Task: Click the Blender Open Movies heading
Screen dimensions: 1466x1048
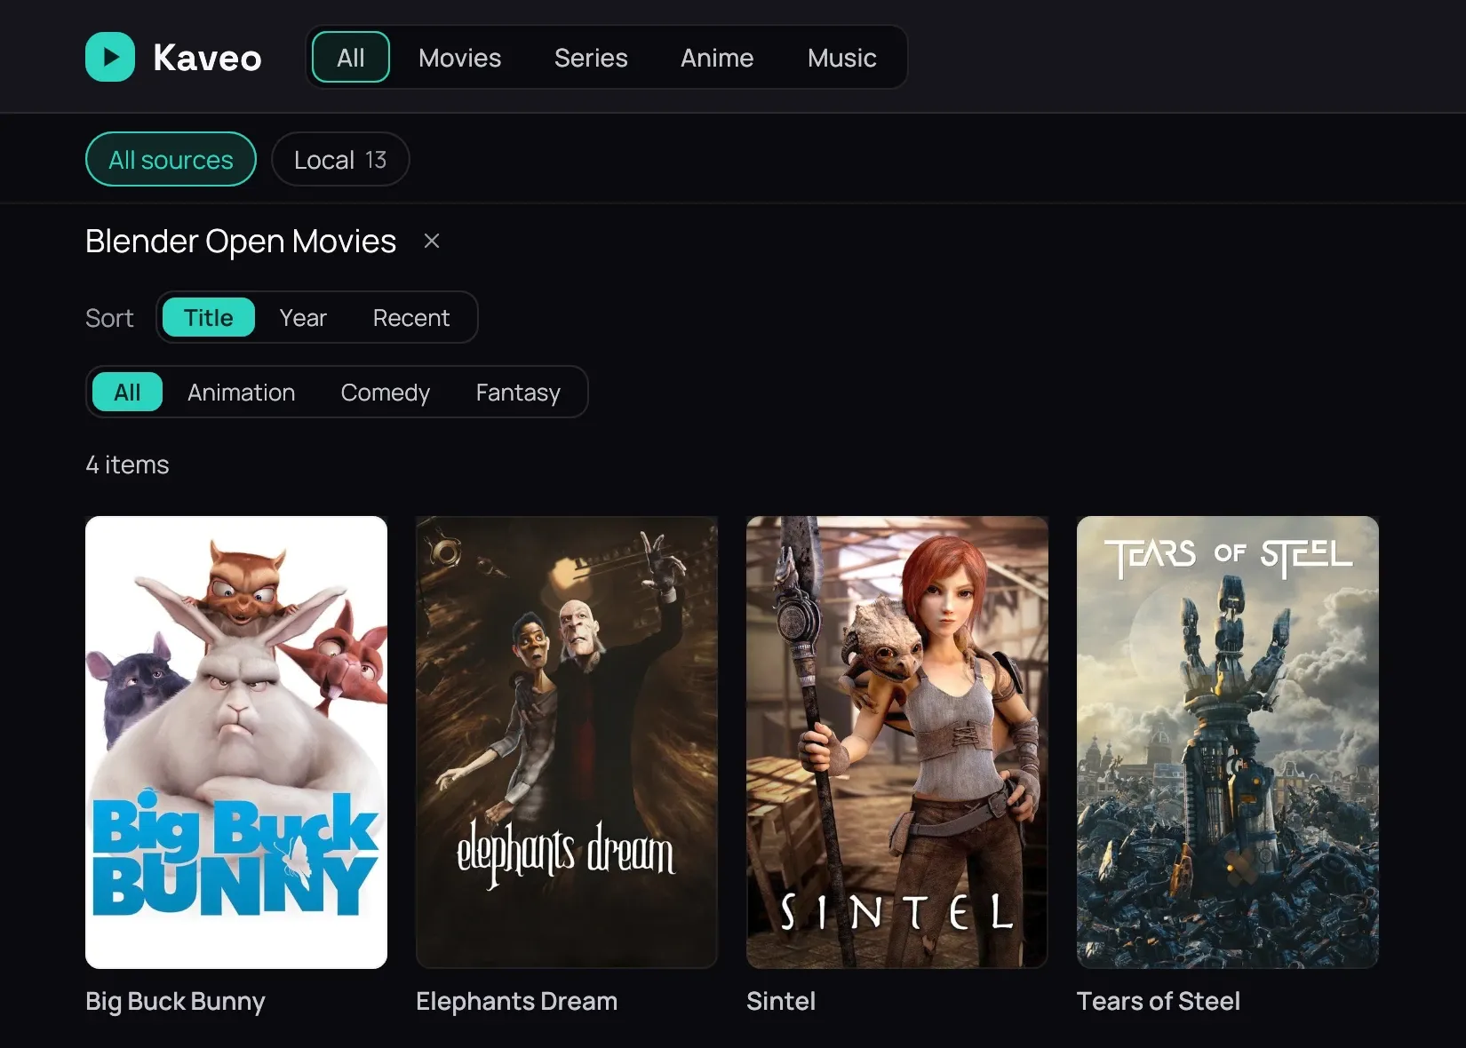Action: click(241, 242)
